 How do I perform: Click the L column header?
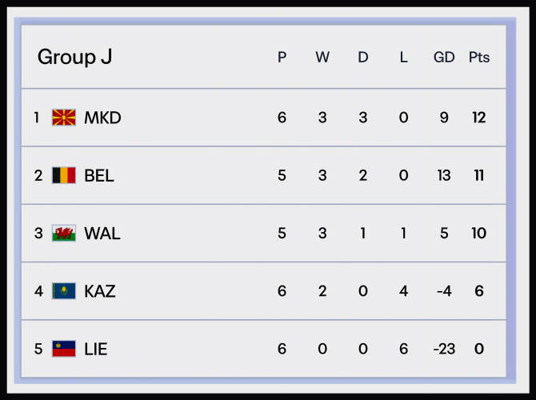point(403,58)
